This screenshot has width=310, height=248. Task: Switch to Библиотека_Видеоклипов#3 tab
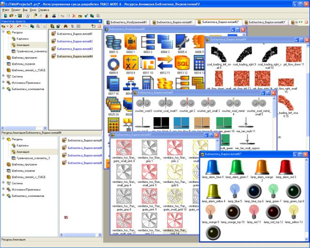tap(267, 22)
